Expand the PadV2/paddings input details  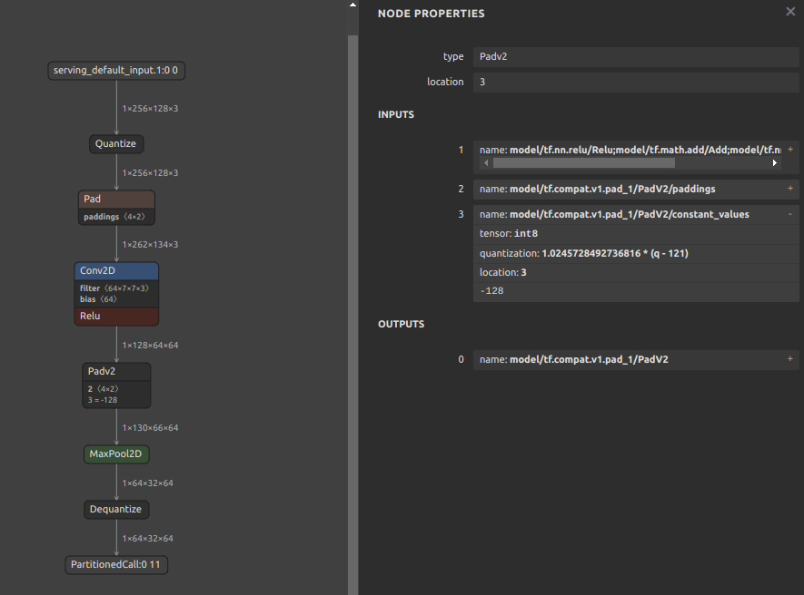(x=789, y=190)
